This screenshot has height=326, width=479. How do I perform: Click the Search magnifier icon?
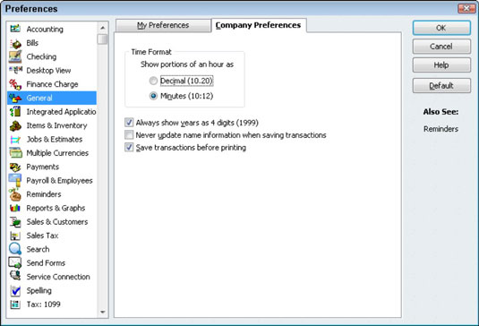(15, 249)
